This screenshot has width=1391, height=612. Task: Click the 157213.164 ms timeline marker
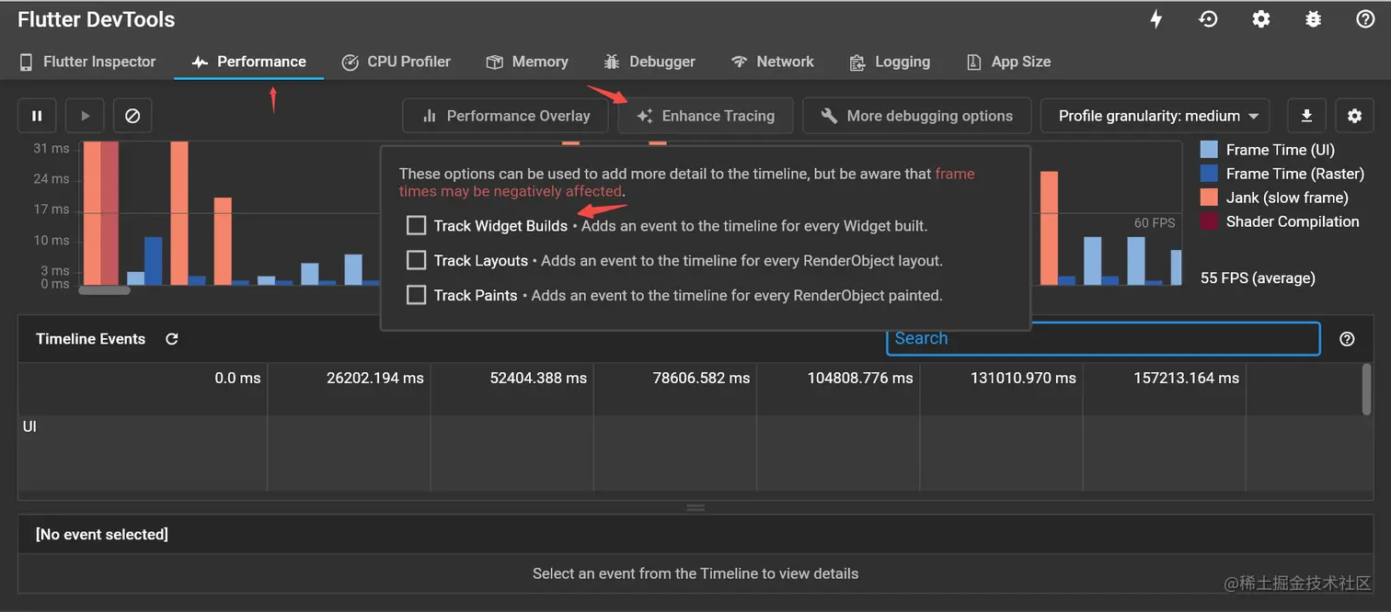tap(1186, 378)
